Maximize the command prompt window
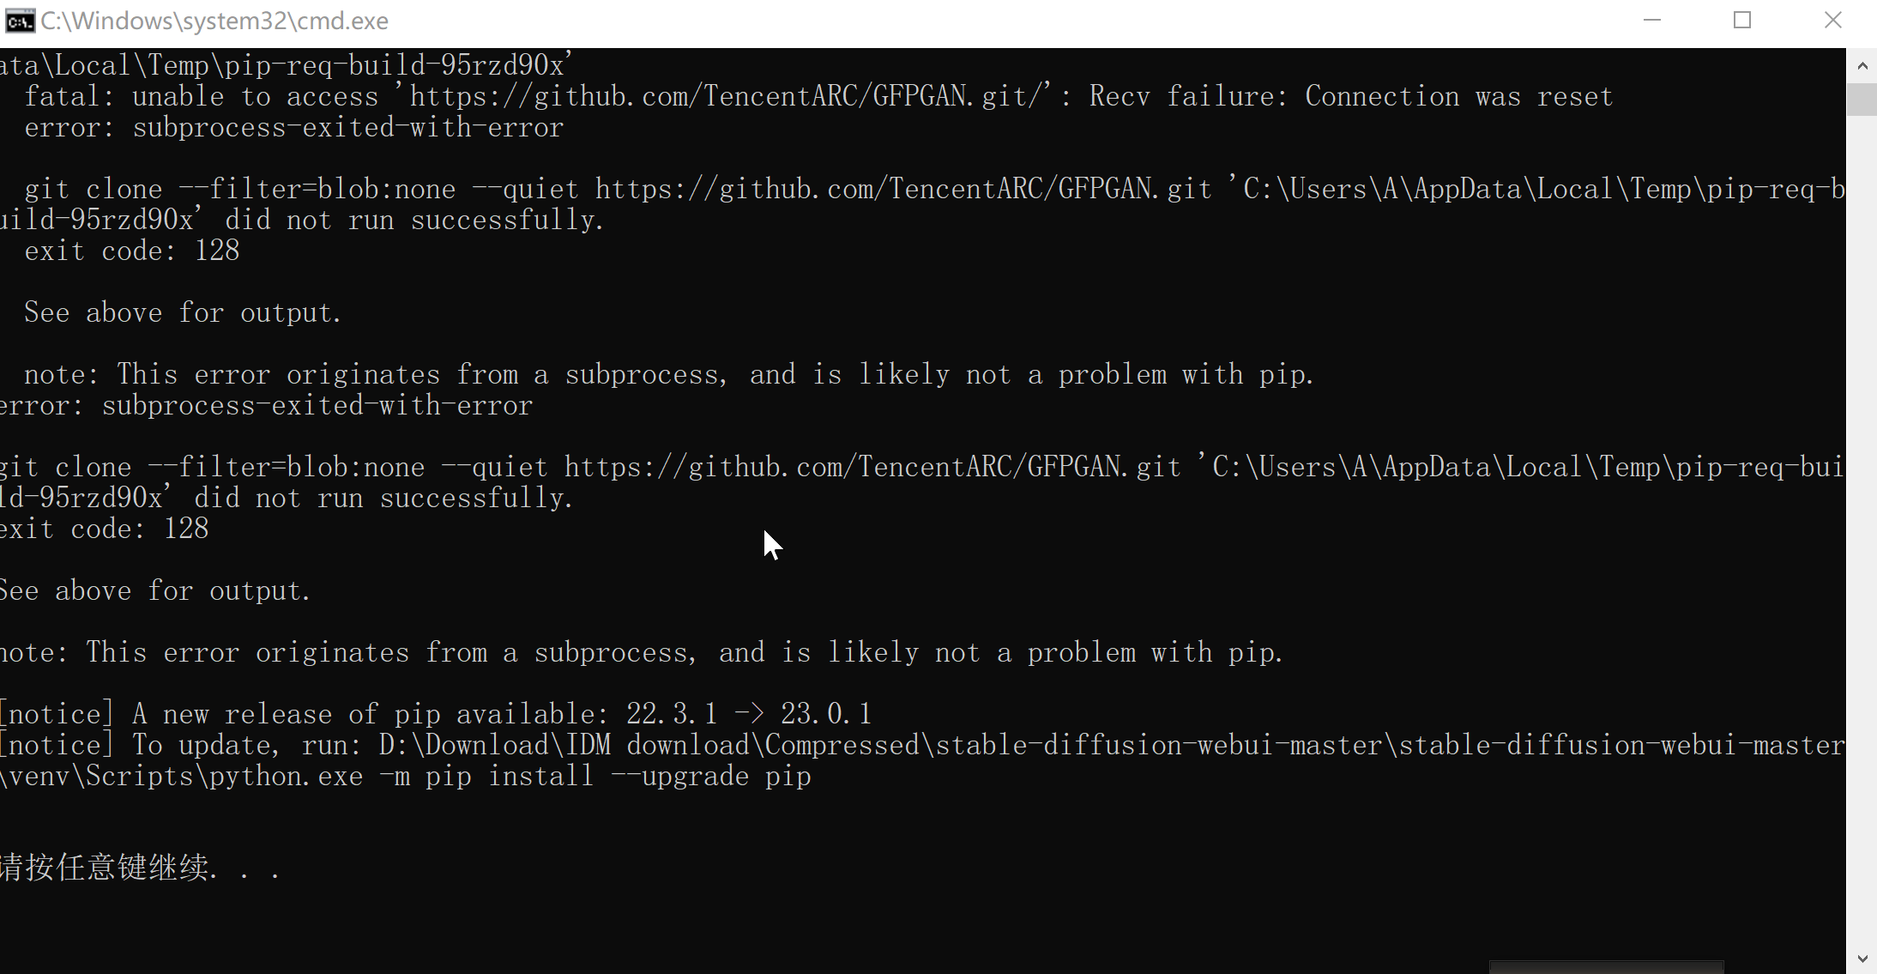The width and height of the screenshot is (1877, 974). [1741, 20]
